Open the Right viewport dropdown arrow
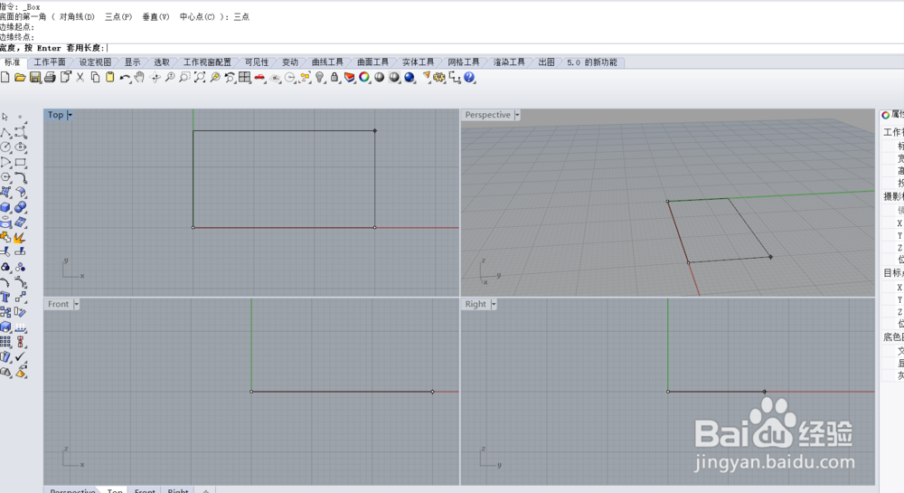 [494, 304]
